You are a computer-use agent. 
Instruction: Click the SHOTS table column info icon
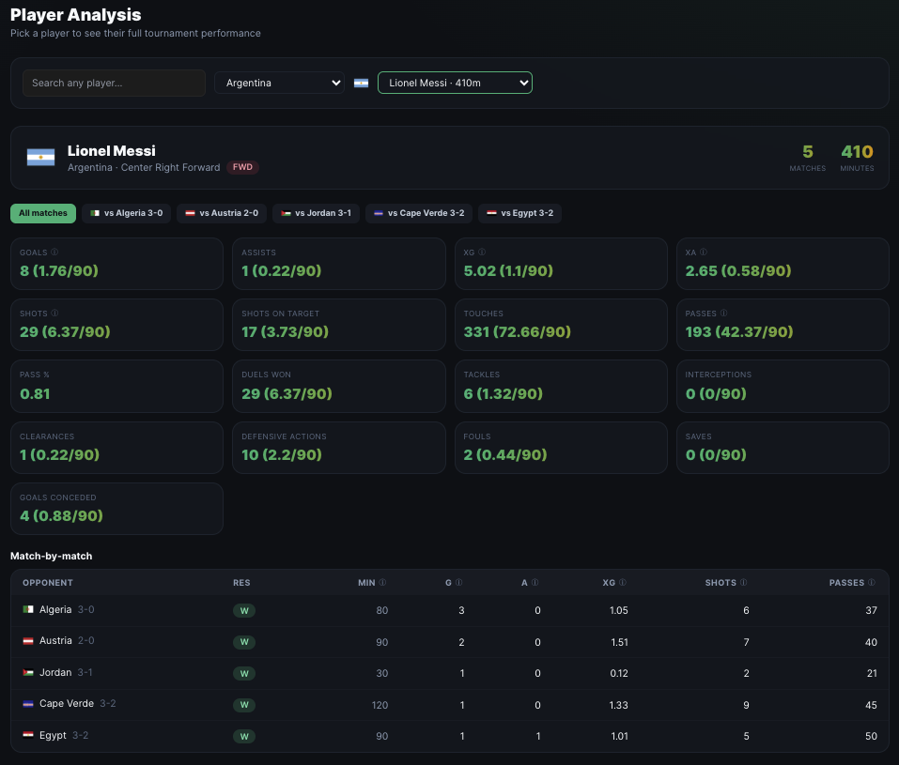(744, 582)
